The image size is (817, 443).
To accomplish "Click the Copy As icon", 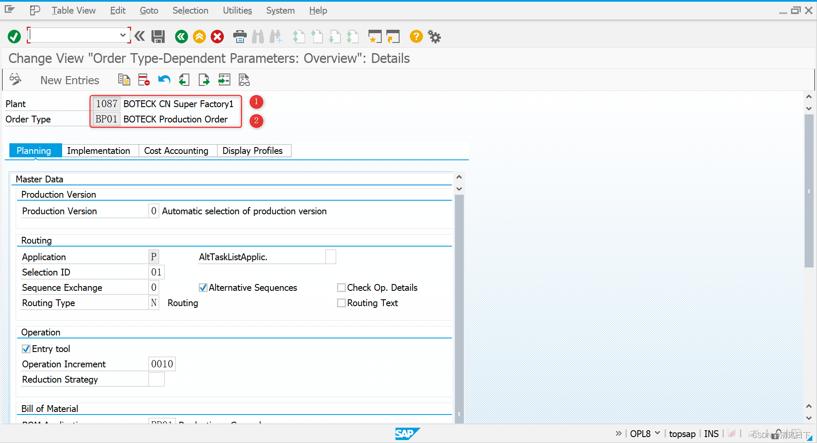I will tap(124, 80).
